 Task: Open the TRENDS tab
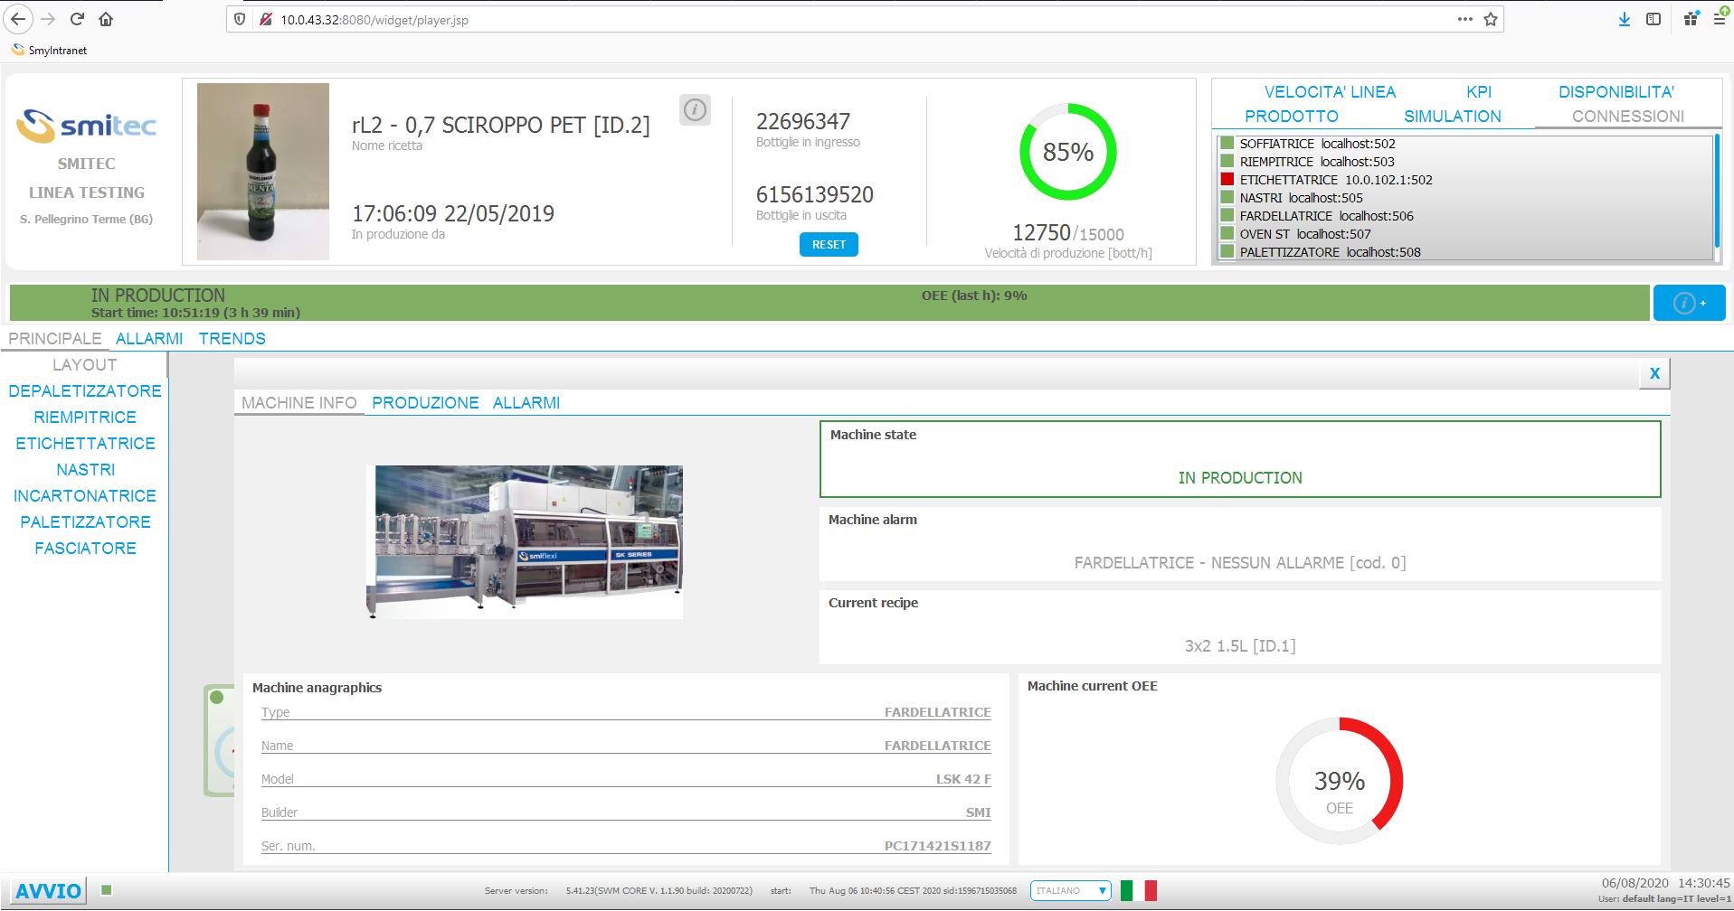232,339
